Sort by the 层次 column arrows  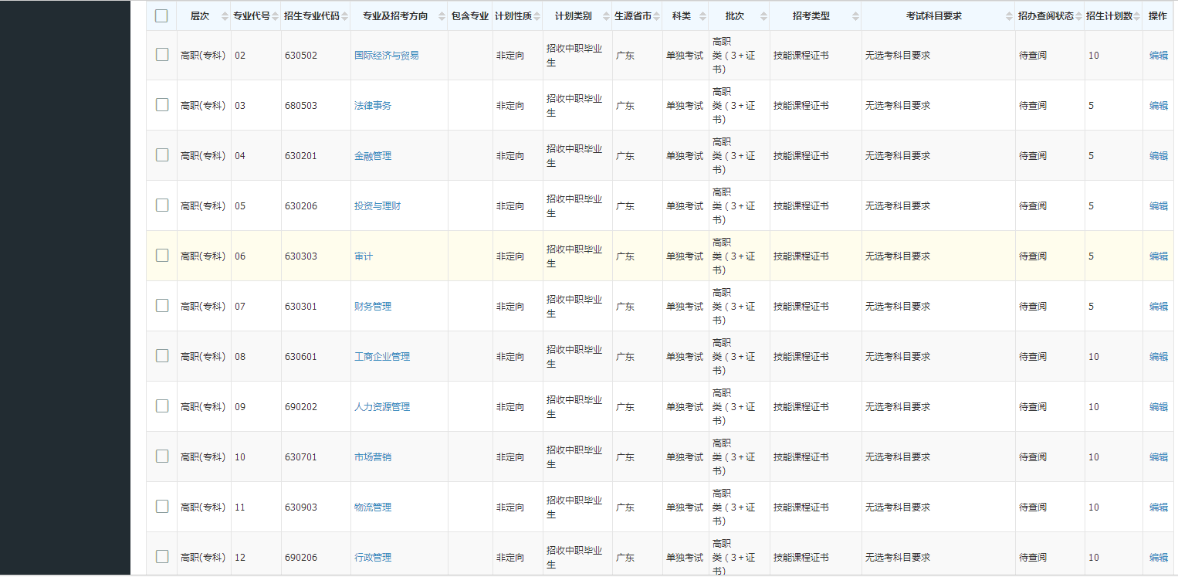tap(225, 16)
